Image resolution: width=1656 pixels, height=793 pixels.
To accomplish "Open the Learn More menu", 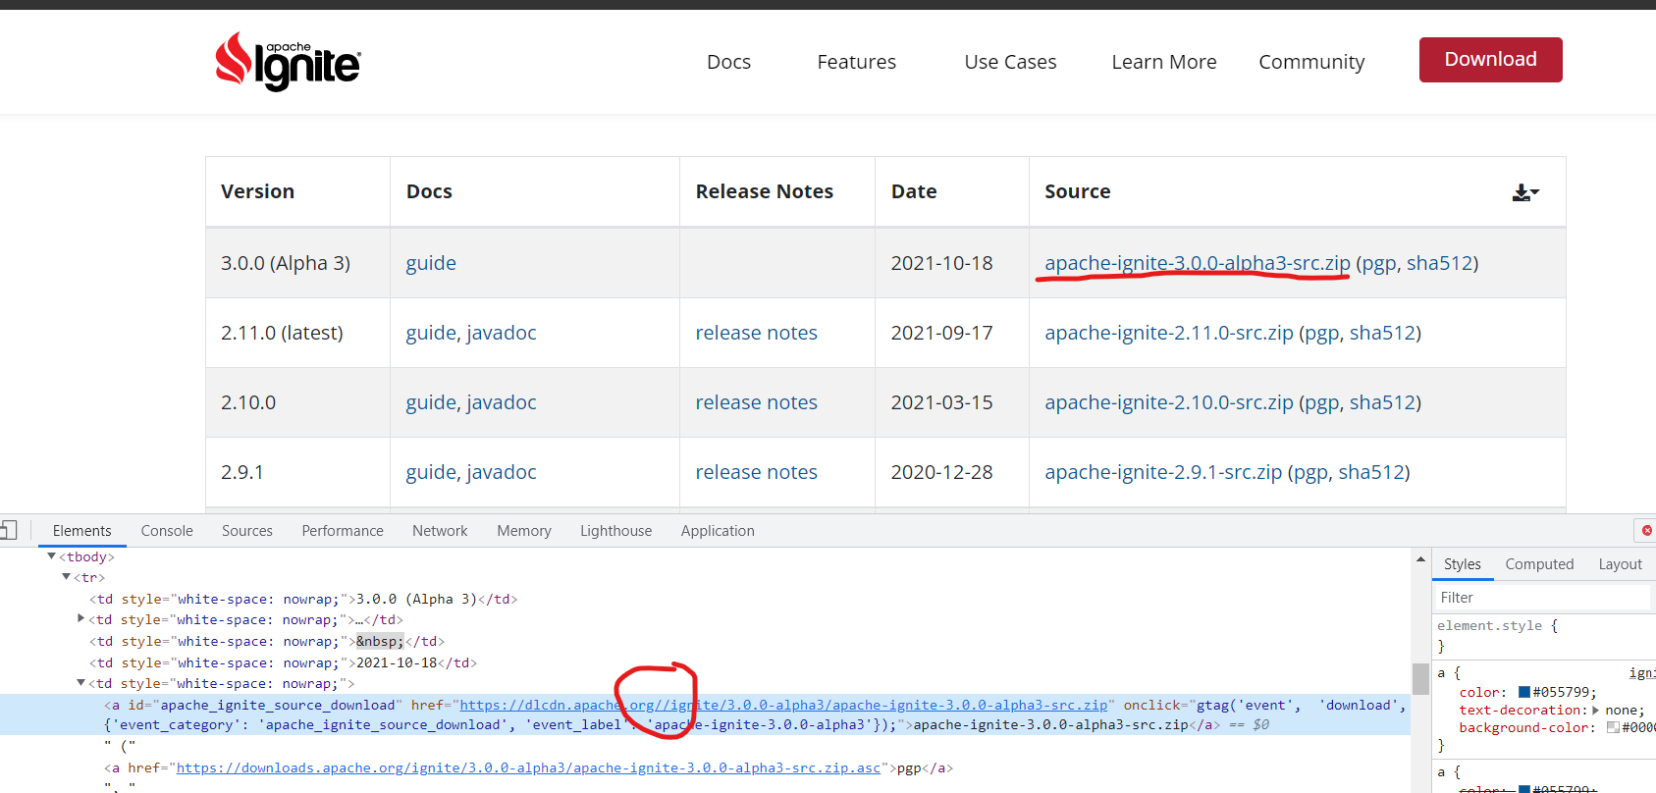I will (x=1164, y=62).
